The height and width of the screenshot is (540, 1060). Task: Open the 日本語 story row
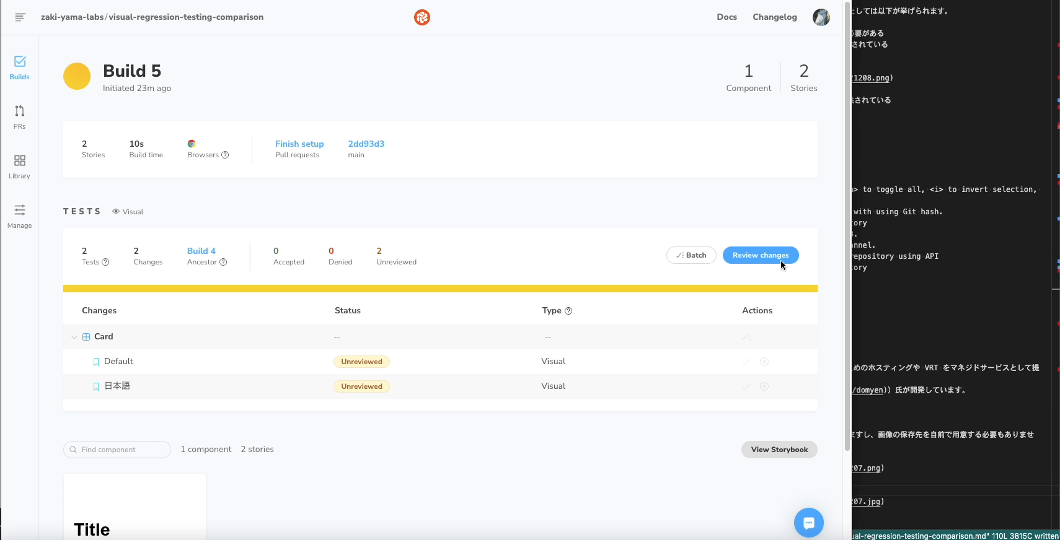click(x=440, y=386)
